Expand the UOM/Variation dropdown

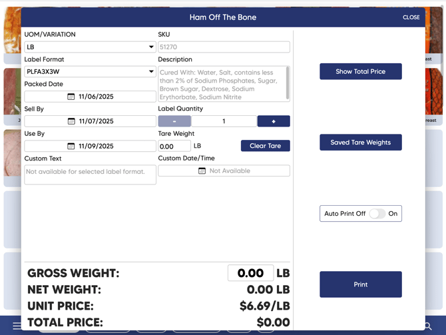90,47
